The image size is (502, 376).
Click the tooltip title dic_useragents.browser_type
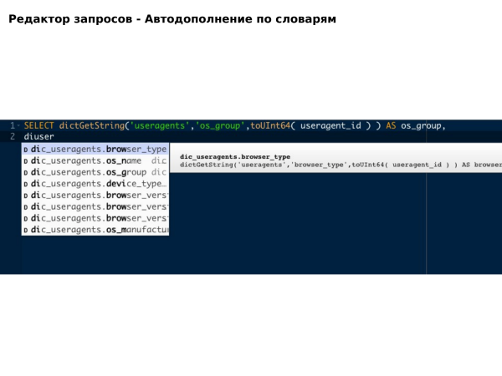(235, 156)
